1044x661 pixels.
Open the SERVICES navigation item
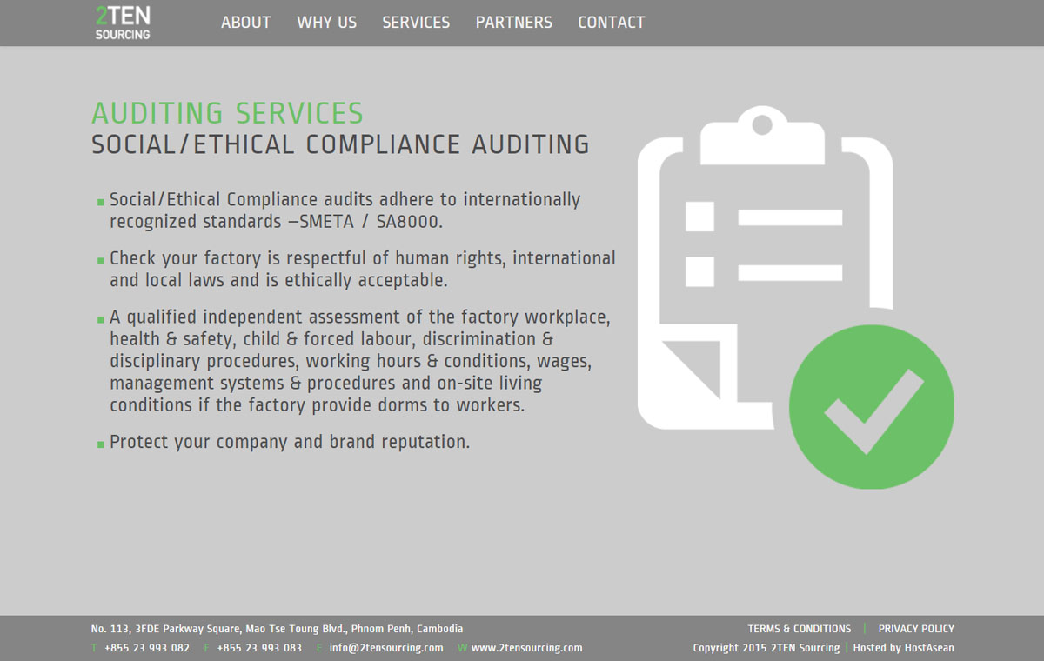(416, 23)
